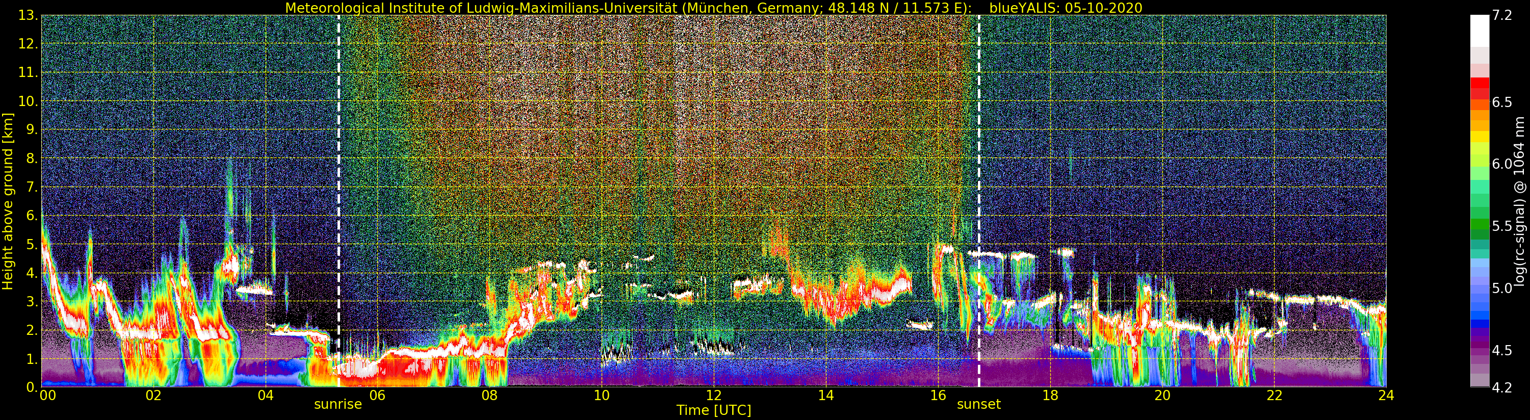Click the time axis tick label '18'
The image size is (1530, 420).
1050,396
